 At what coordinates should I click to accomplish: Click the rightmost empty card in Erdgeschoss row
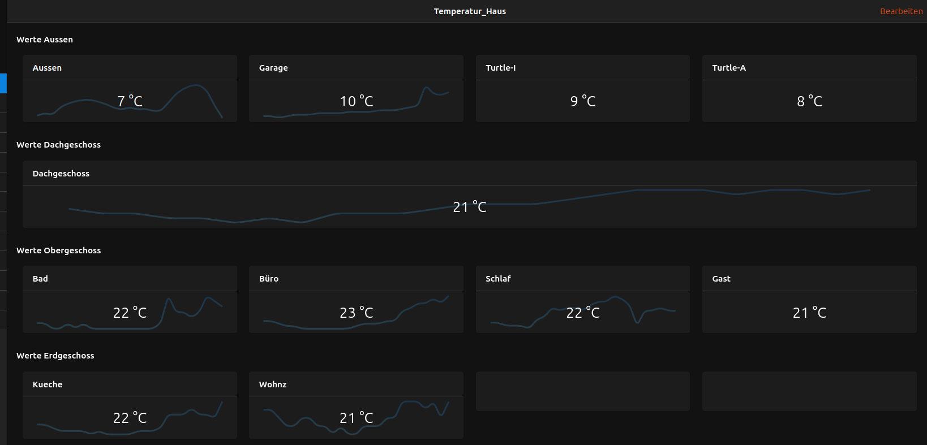tap(809, 391)
